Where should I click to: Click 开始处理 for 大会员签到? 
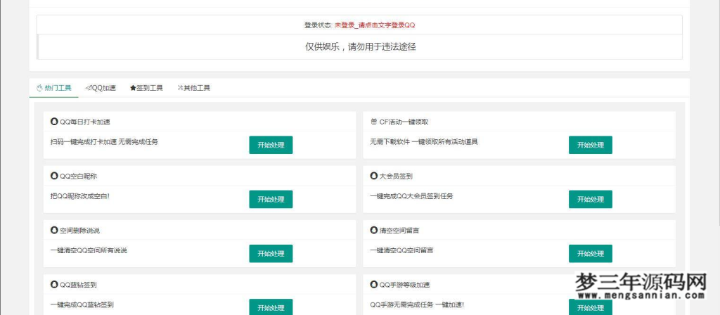tap(590, 199)
